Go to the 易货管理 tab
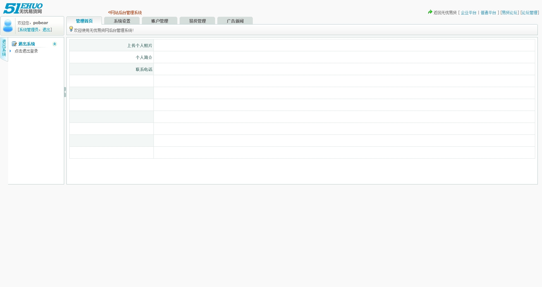Image resolution: width=542 pixels, height=287 pixels. 197,21
